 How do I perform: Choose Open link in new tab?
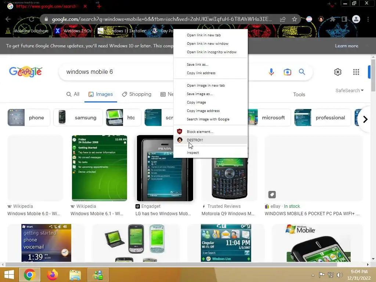210,35
